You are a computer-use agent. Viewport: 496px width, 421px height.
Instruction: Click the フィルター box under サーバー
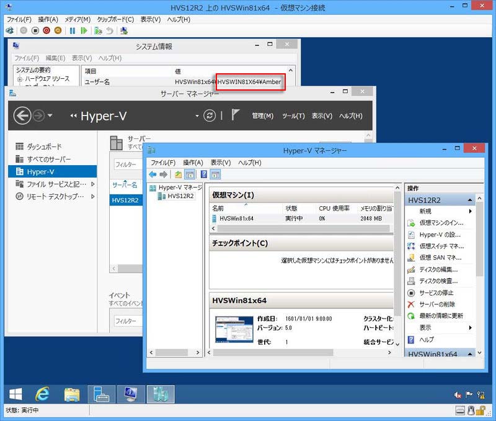tap(128, 165)
